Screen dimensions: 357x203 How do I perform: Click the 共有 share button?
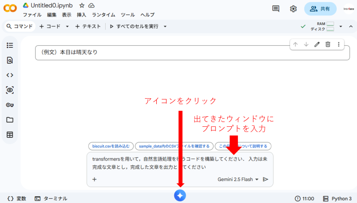pyautogui.click(x=320, y=9)
